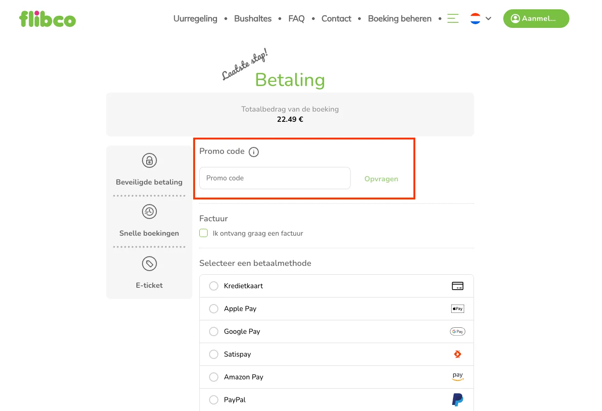Focus the Promo code input field

[275, 178]
